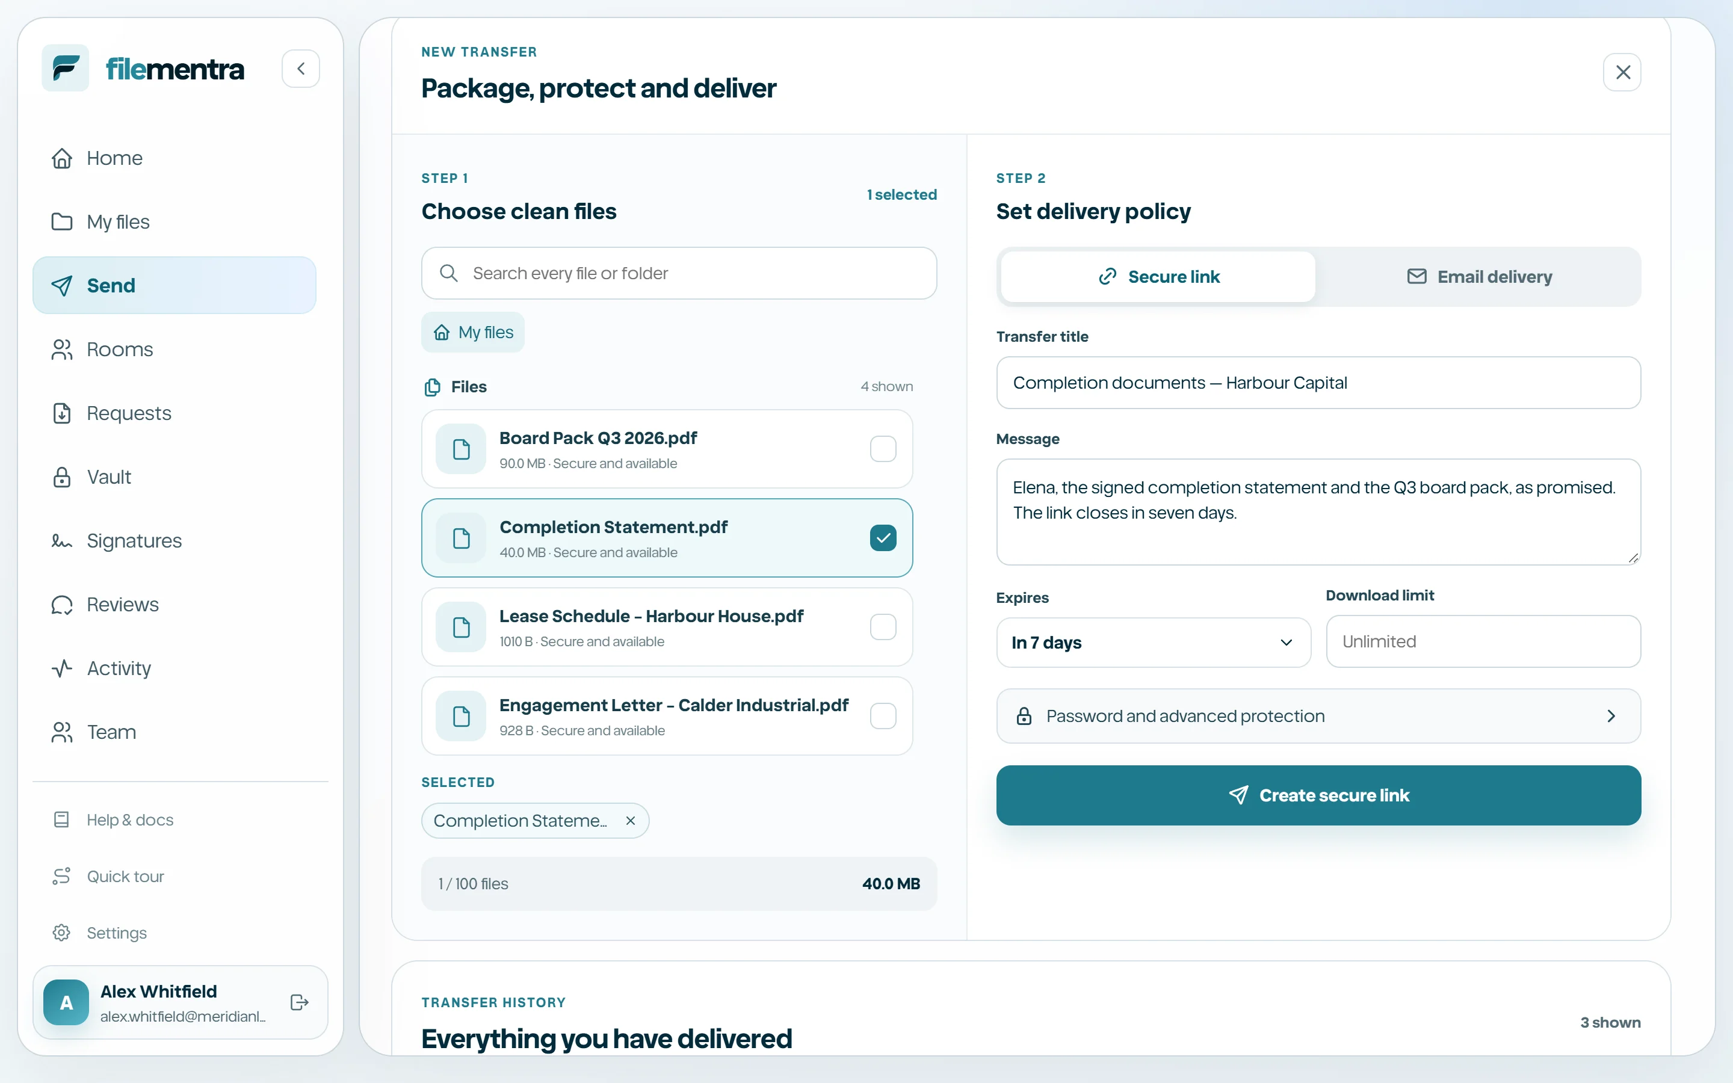Click the Vault lock icon
Image resolution: width=1733 pixels, height=1083 pixels.
[63, 477]
